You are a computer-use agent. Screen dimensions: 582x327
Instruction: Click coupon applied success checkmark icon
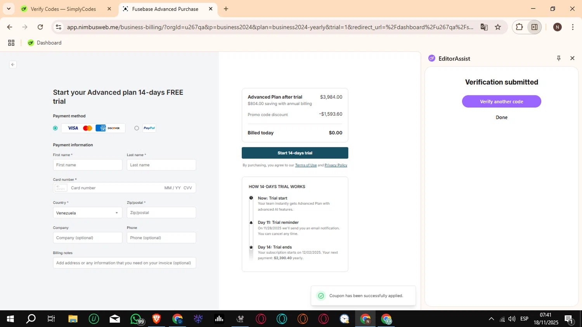pyautogui.click(x=321, y=296)
